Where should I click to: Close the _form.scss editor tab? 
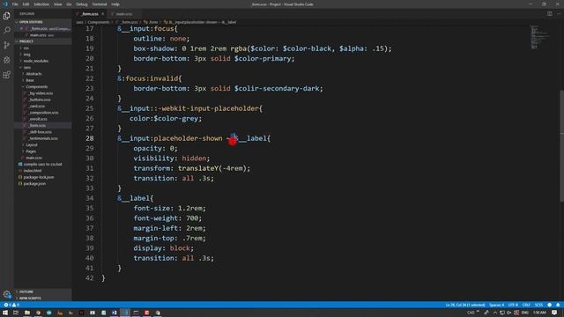click(102, 14)
